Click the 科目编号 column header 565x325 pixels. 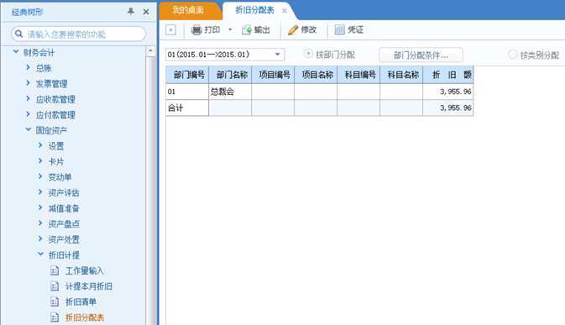click(358, 75)
